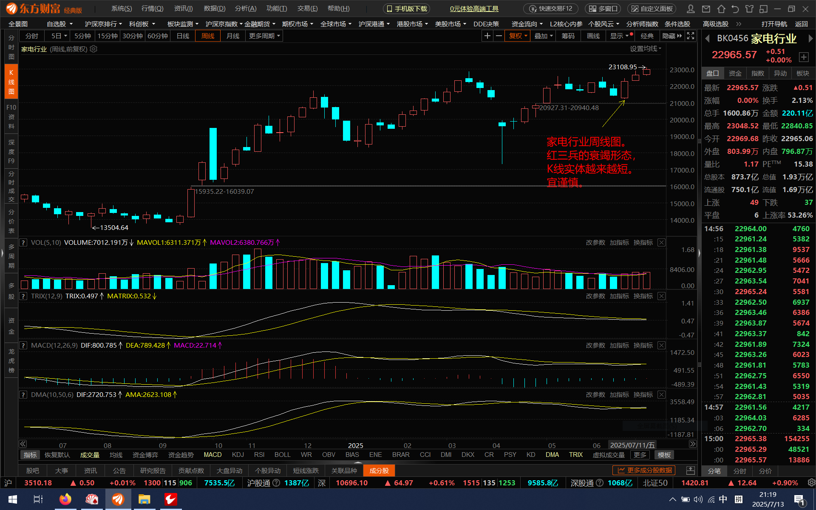Click 更多成分股数据 button

tap(644, 470)
